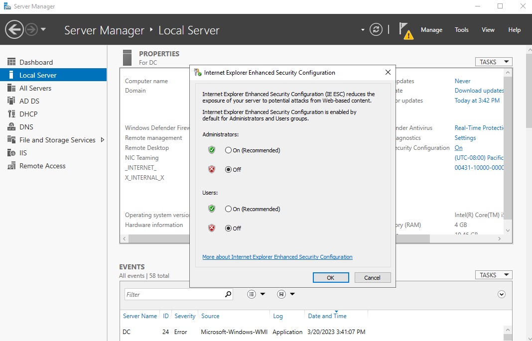The height and width of the screenshot is (341, 532).
Task: Click the AD DS icon
Action: click(11, 101)
